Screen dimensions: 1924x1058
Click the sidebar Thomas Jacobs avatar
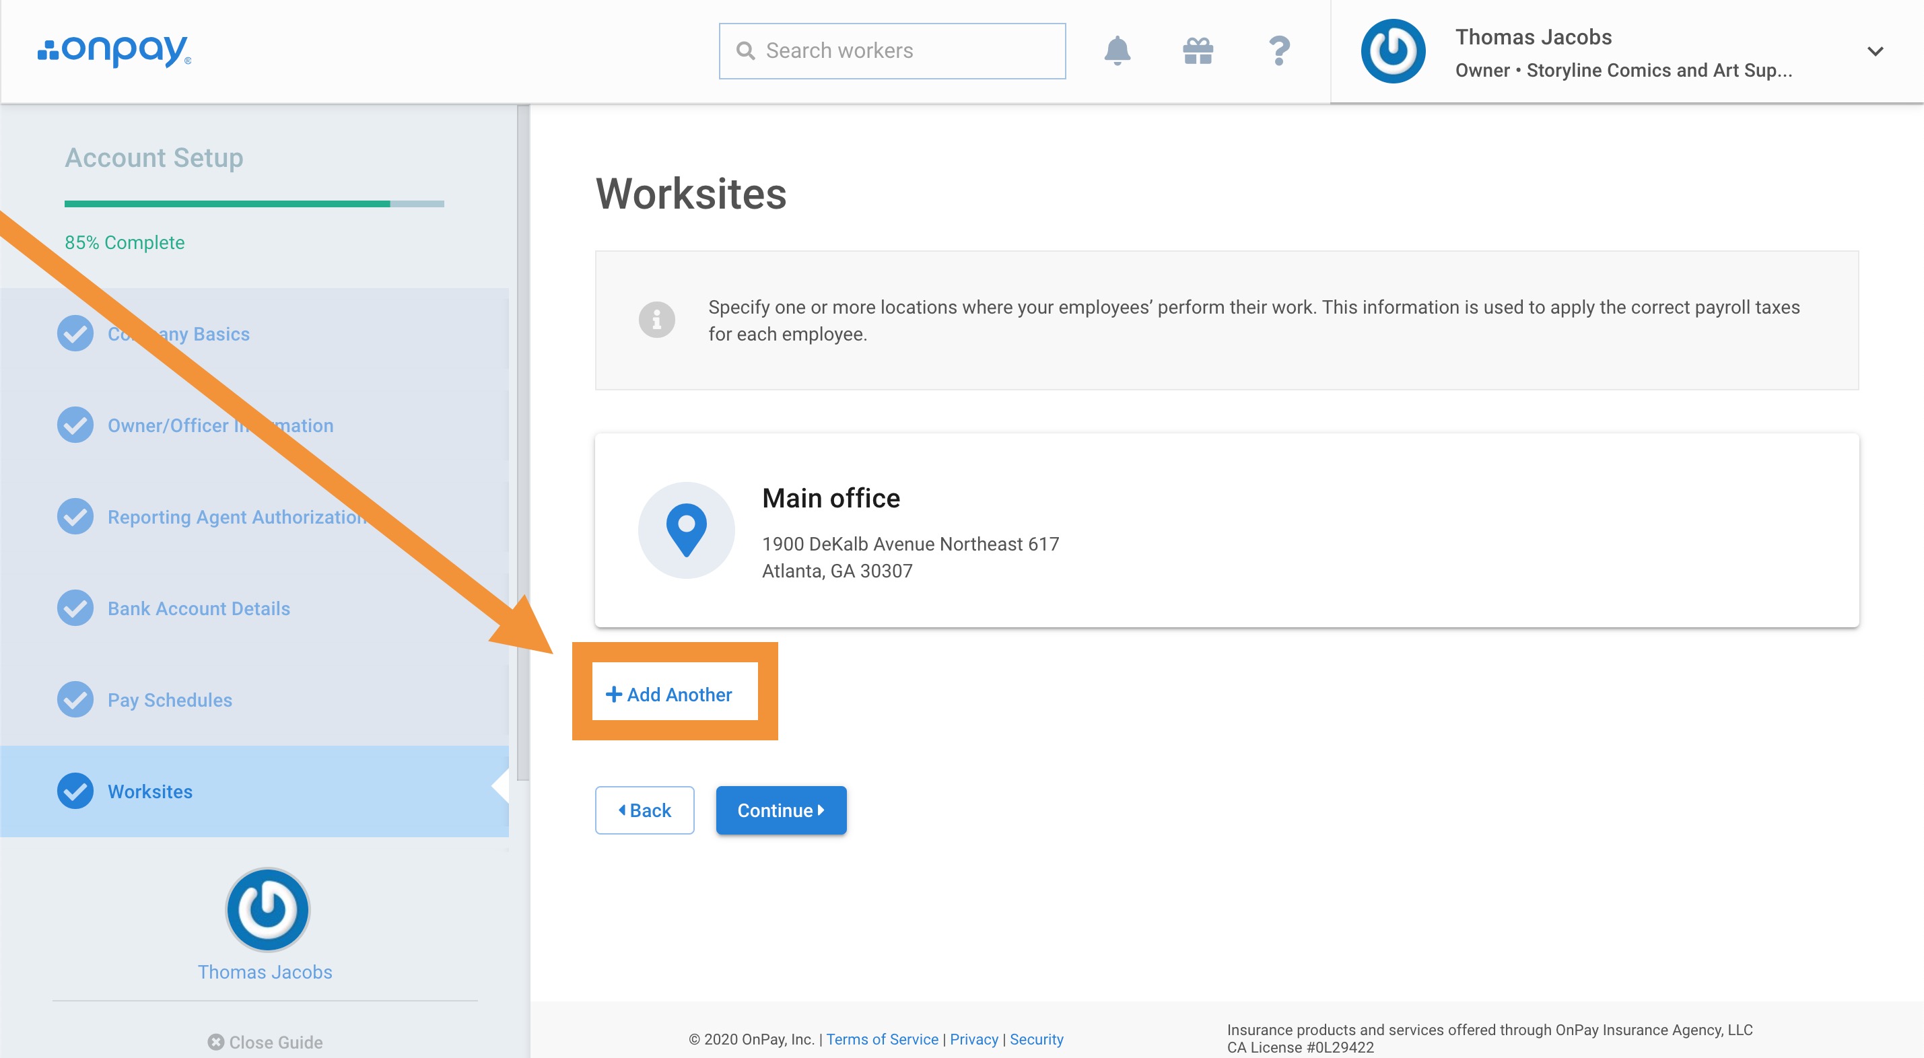point(267,909)
